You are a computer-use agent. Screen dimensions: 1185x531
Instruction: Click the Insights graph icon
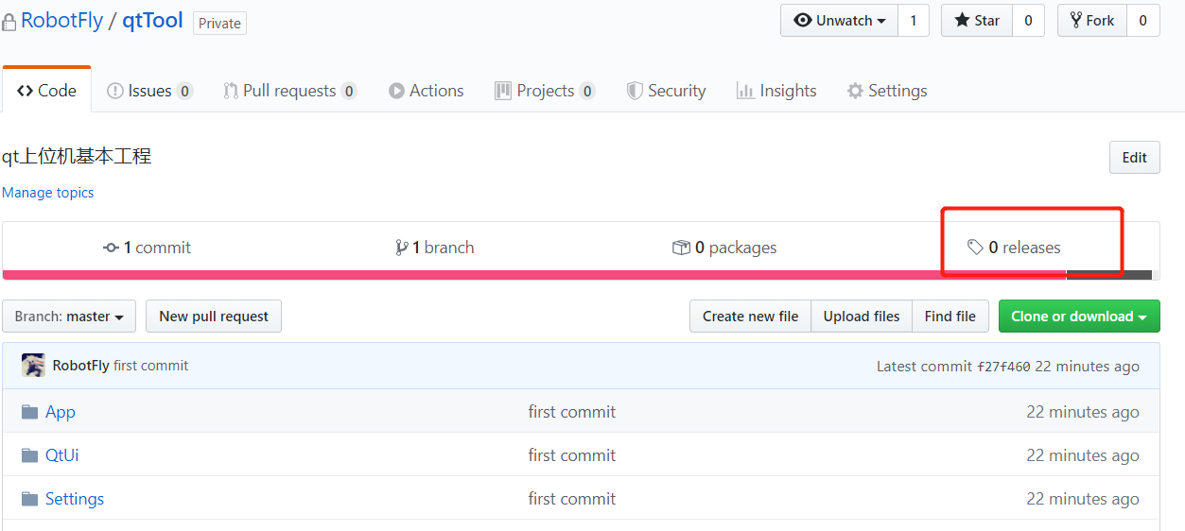(744, 91)
